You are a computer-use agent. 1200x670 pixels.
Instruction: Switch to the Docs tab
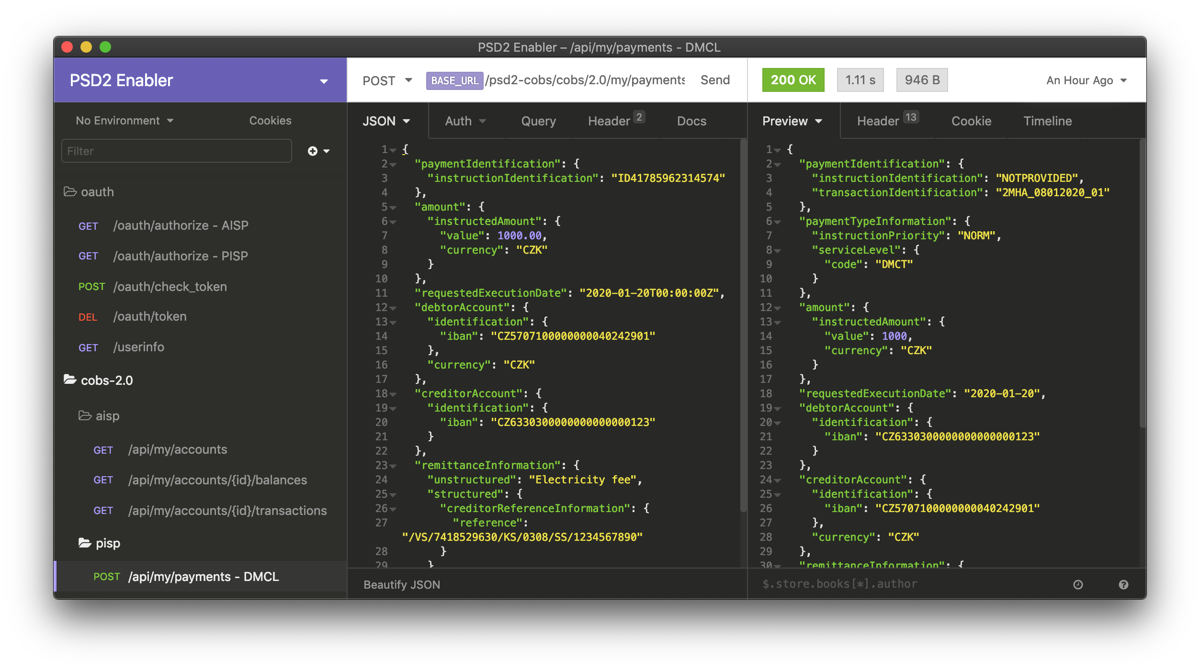(x=691, y=121)
